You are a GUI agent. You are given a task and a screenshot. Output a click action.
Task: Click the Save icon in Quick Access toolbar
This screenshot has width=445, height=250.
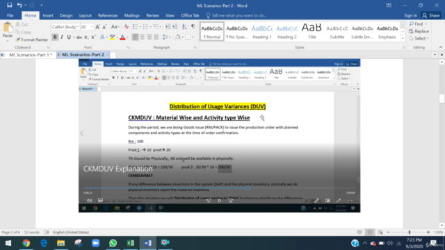click(9, 5)
